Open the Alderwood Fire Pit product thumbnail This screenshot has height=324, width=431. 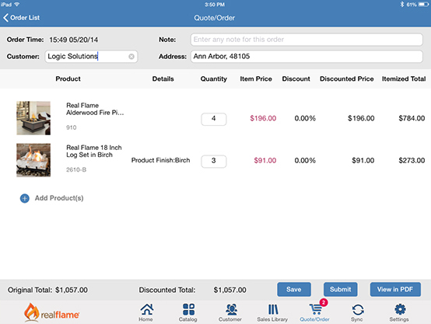tap(33, 118)
